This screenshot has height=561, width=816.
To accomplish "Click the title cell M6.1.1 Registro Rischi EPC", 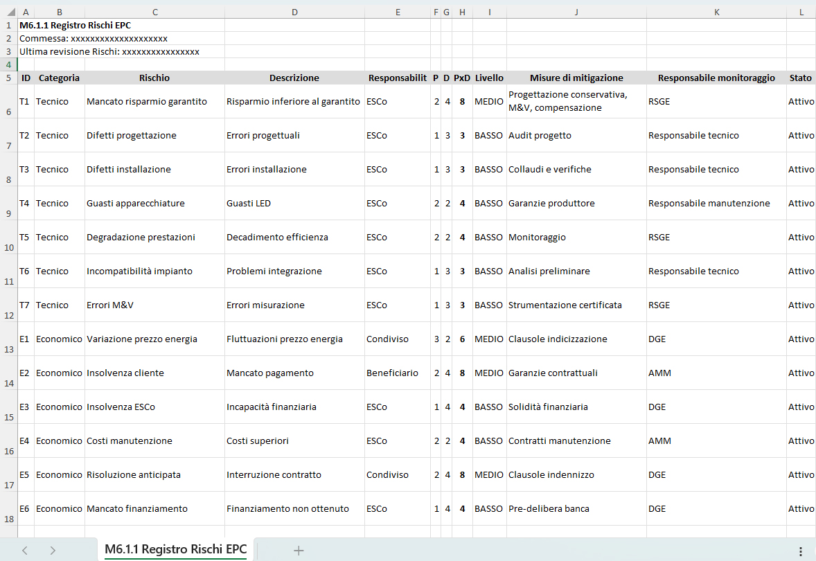I will coord(75,25).
